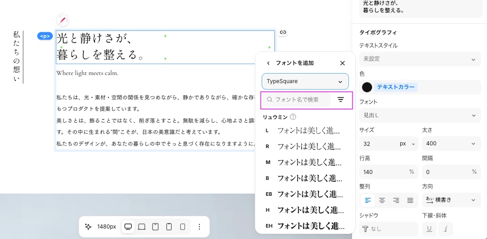Open the px unit dropdown

click(x=407, y=144)
